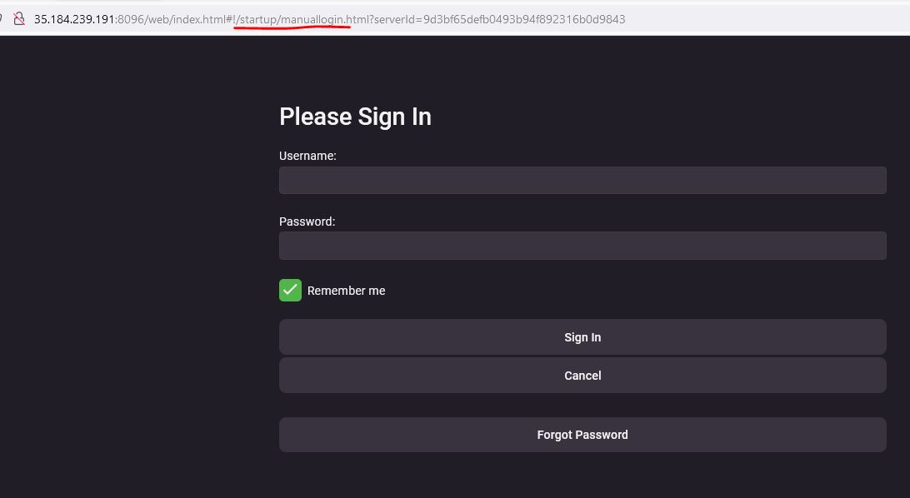Click the insecure connection padlock icon

(x=18, y=18)
